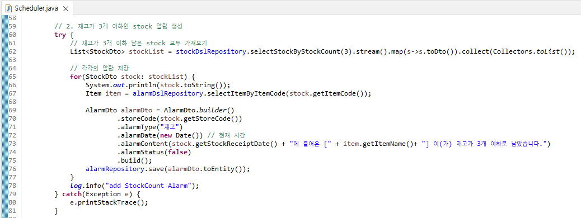Click the string "add StockCount Alarm"
The width and height of the screenshot is (581, 218).
click(x=148, y=186)
